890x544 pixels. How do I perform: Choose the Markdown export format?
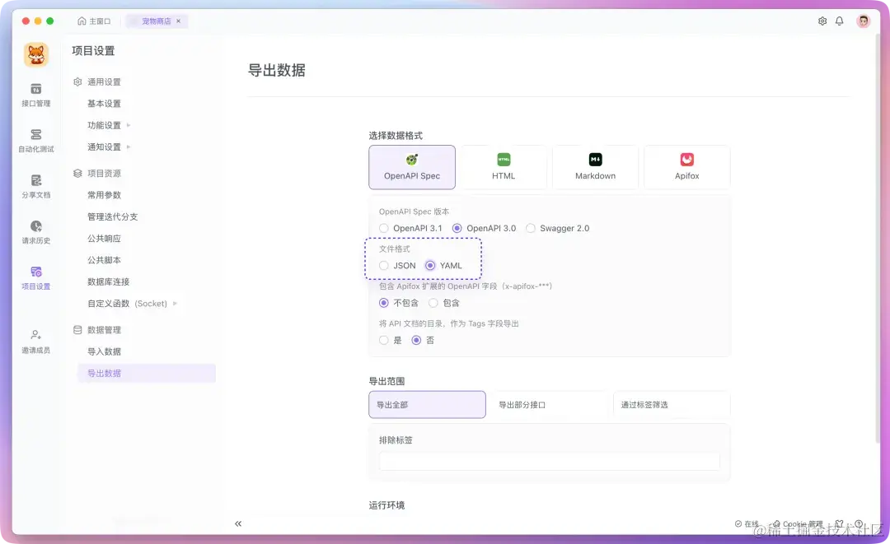click(x=595, y=166)
